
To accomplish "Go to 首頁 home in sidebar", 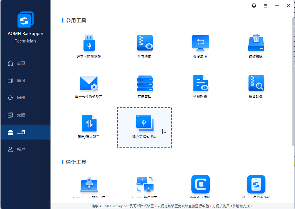I will 26,63.
